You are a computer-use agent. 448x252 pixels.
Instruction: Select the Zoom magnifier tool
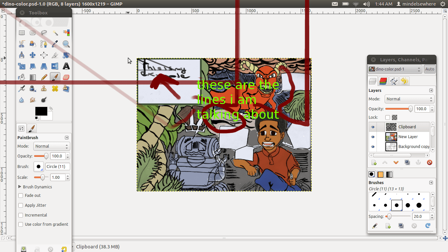66,44
